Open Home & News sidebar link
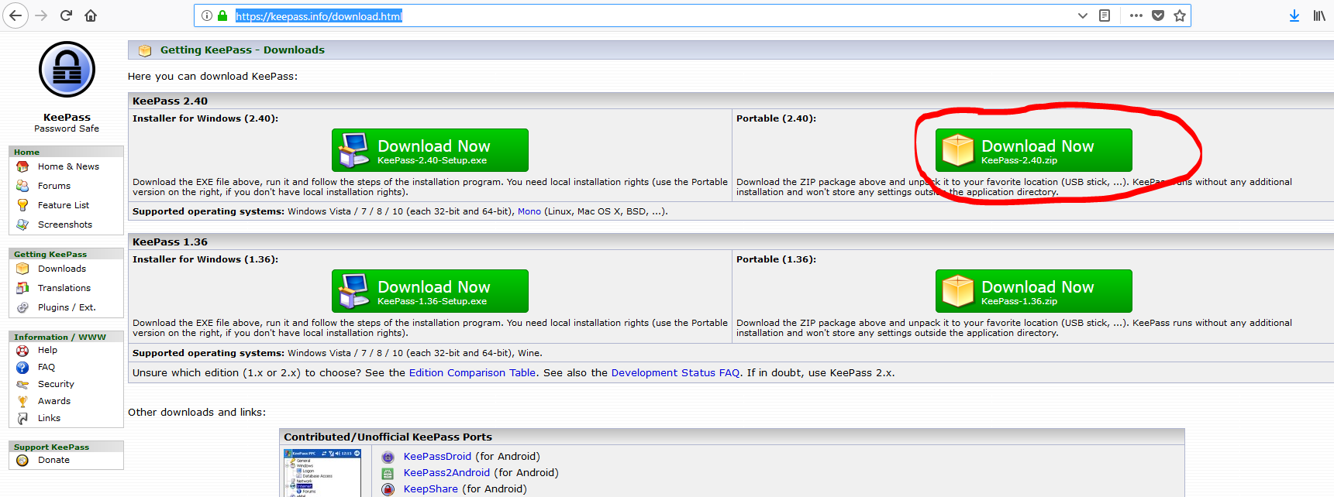Image resolution: width=1334 pixels, height=497 pixels. click(x=68, y=166)
